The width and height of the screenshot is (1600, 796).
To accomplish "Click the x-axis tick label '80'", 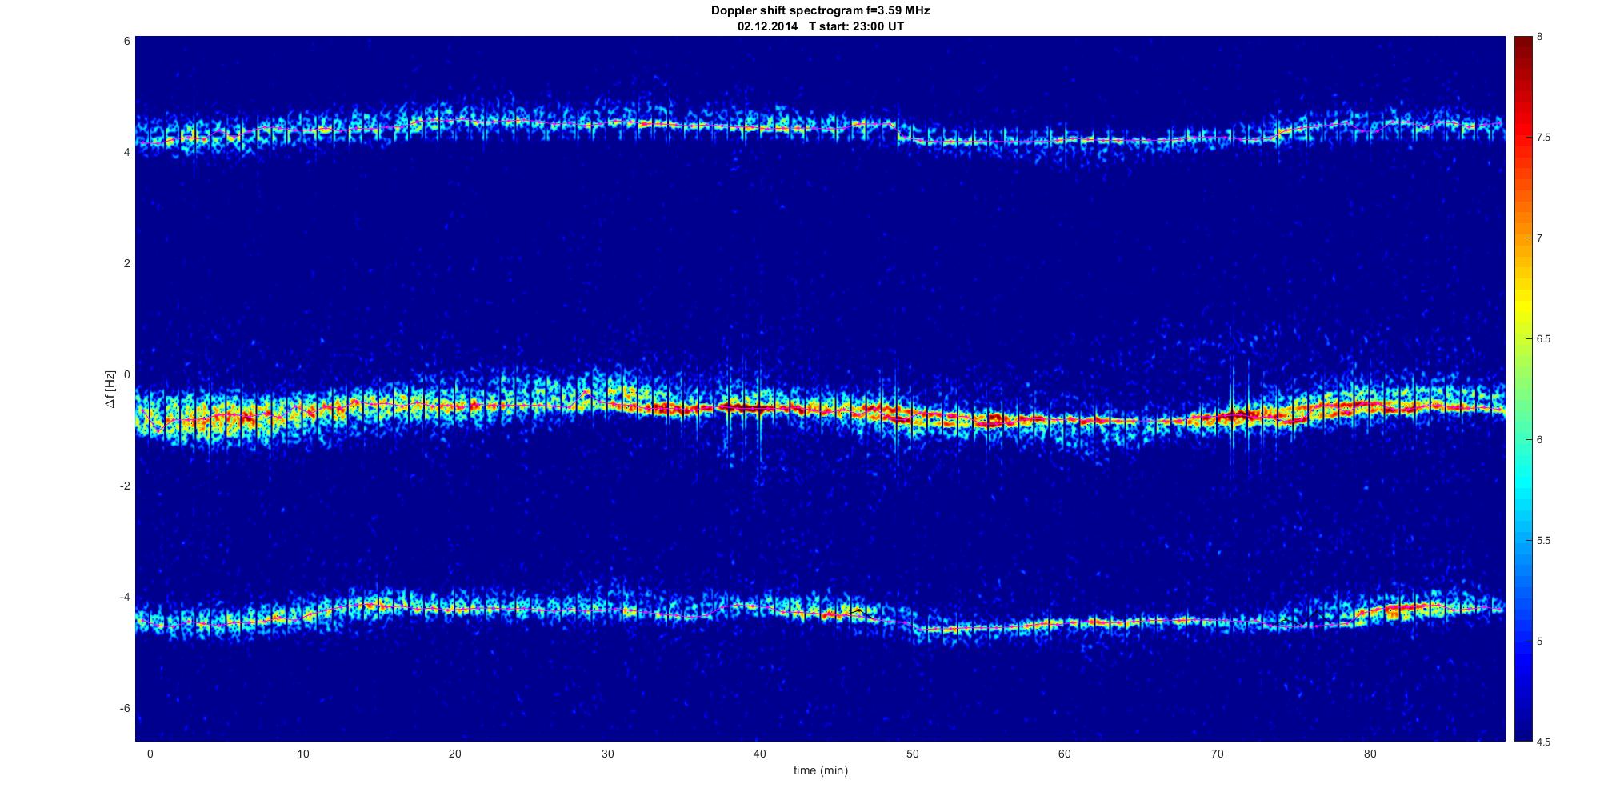I will tap(1370, 754).
